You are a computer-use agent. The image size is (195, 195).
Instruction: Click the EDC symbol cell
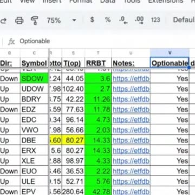click(34, 120)
